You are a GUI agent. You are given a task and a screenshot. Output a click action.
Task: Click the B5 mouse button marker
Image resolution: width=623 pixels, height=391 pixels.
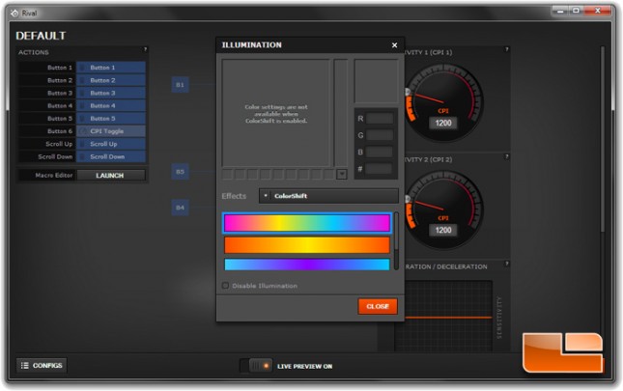180,172
